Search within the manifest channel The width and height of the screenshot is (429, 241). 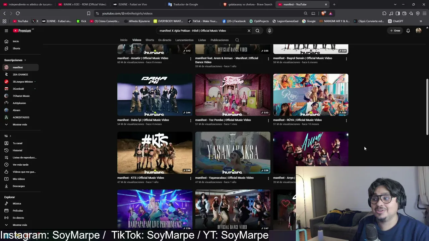coord(237,40)
